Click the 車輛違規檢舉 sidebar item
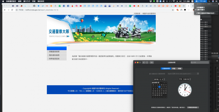 pos(57,52)
